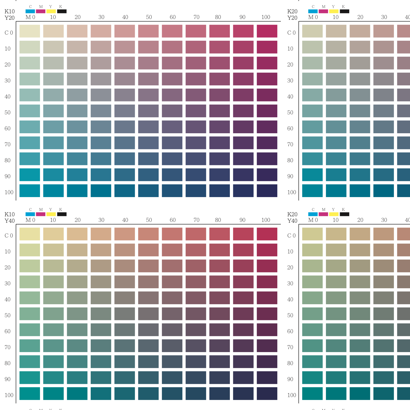Pick C100 M0 swatch in K10 Y40 chart

click(30, 394)
